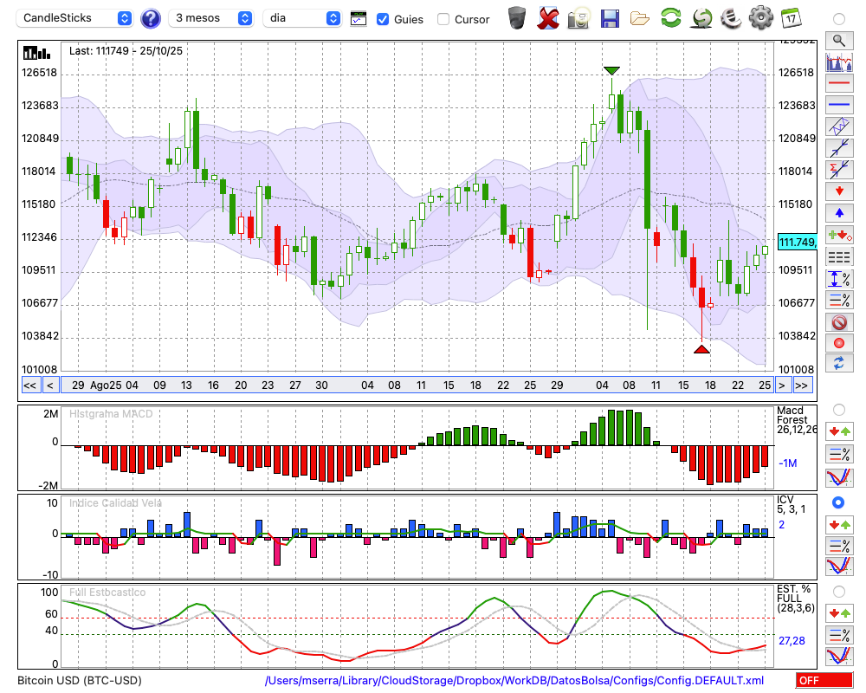Click the << jump-to-start navigation button

coord(29,385)
